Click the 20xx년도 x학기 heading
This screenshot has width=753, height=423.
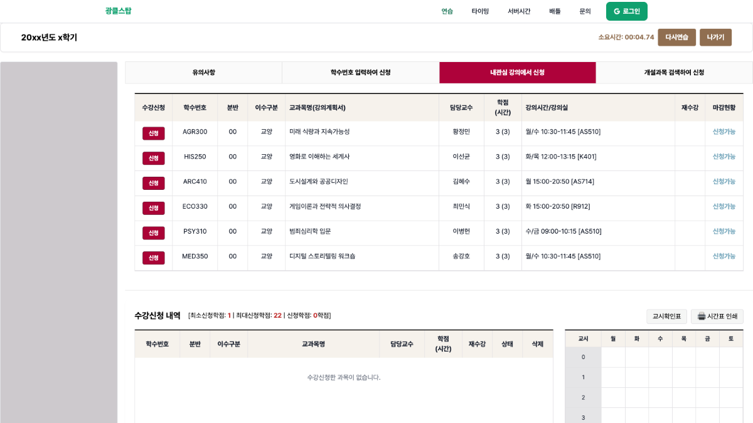tap(49, 38)
